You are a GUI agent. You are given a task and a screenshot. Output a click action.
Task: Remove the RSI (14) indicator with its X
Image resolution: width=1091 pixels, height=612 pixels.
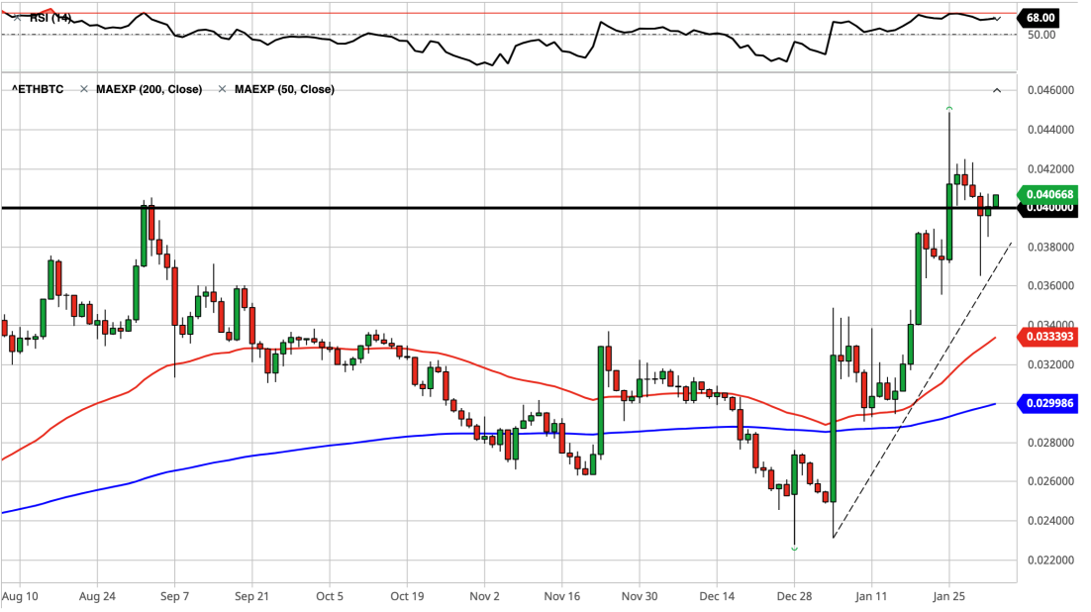coord(18,18)
